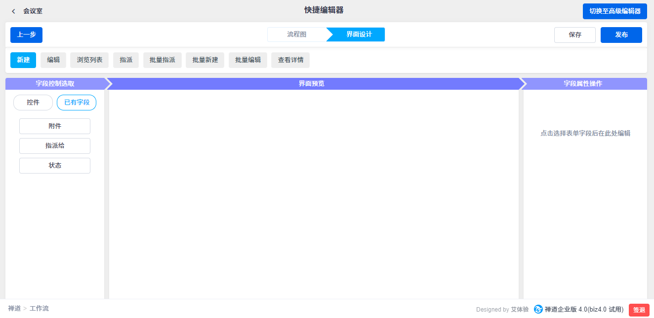Screen dimensions: 654x318
Task: Open the 浏览列表 action layout
Action: (89, 60)
